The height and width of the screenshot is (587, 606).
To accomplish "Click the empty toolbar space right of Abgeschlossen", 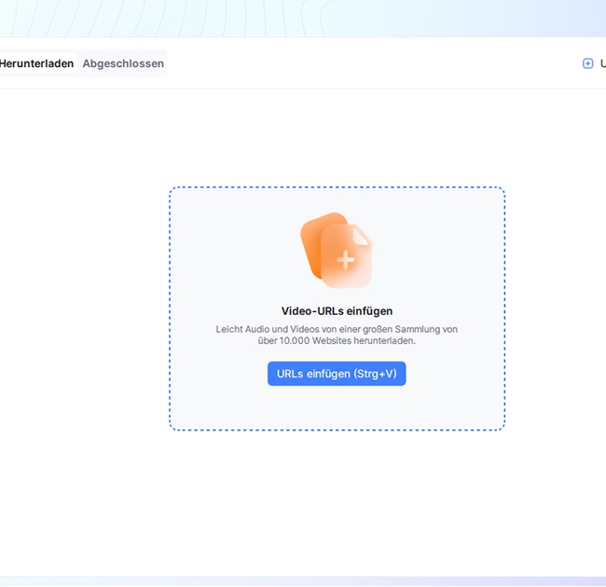I will pyautogui.click(x=373, y=63).
